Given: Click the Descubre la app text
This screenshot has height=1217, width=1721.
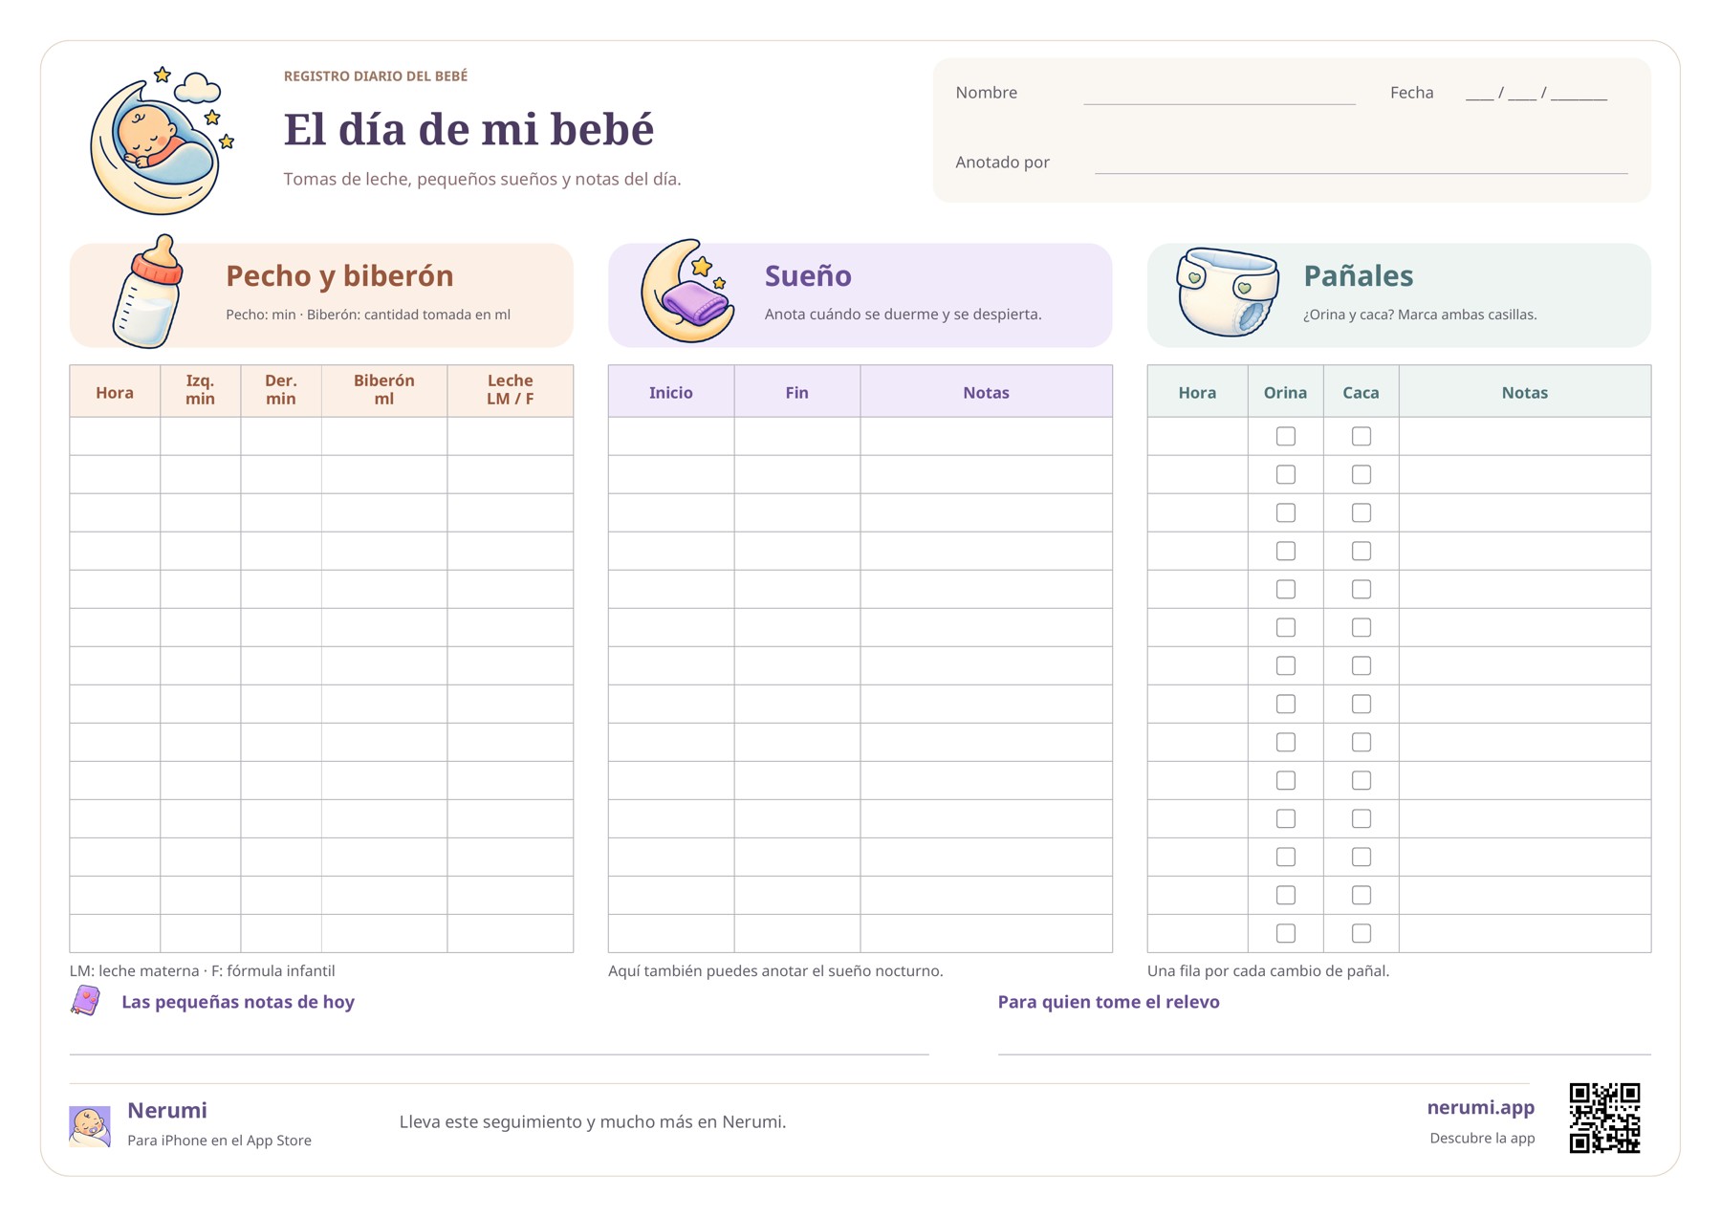Looking at the screenshot, I should point(1482,1138).
